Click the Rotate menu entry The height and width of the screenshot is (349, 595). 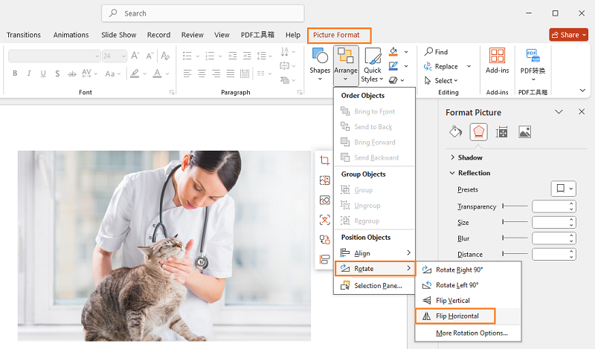(x=375, y=268)
